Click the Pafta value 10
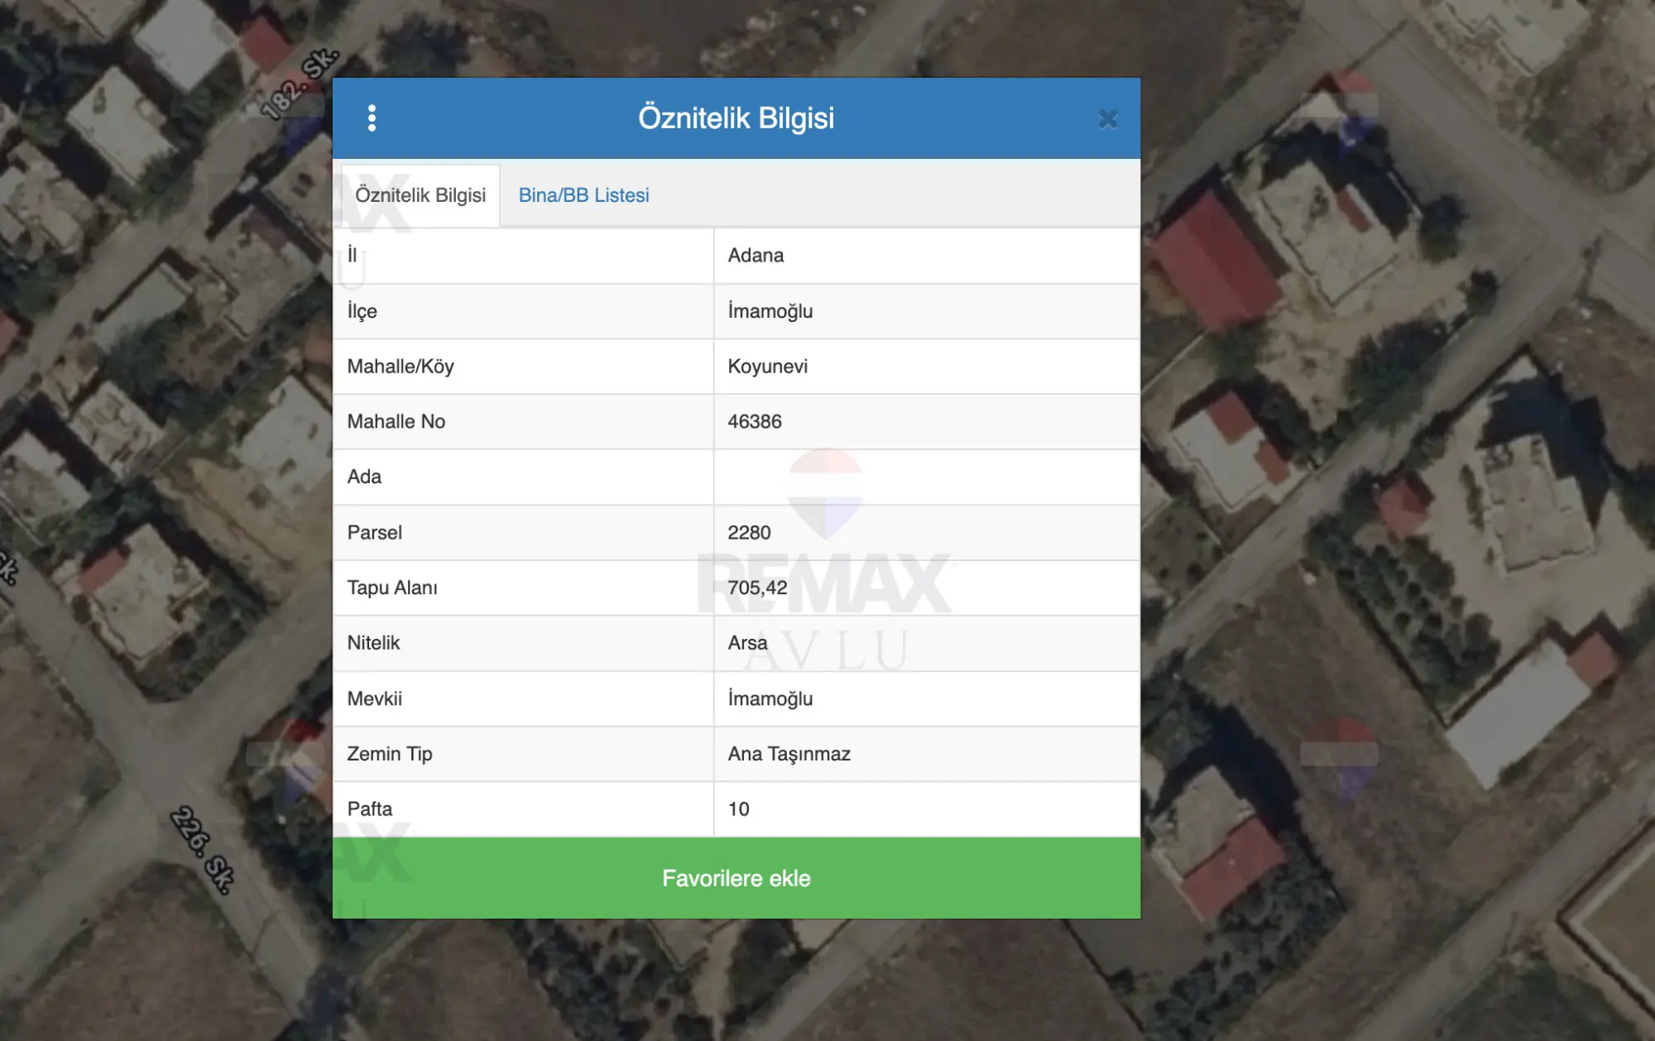Image resolution: width=1655 pixels, height=1041 pixels. click(x=738, y=809)
